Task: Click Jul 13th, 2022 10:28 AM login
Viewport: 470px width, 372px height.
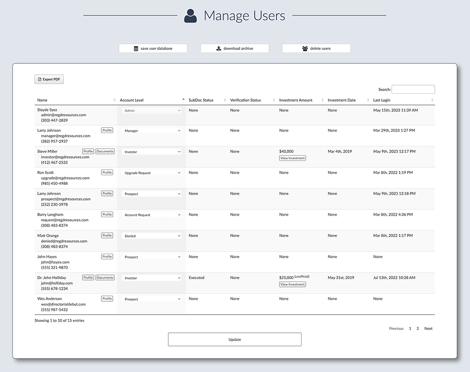Action: click(x=394, y=278)
